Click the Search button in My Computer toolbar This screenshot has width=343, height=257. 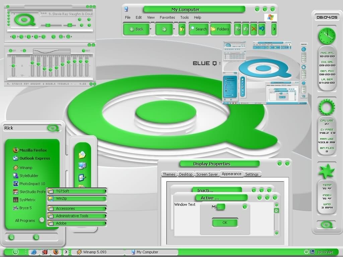199,29
